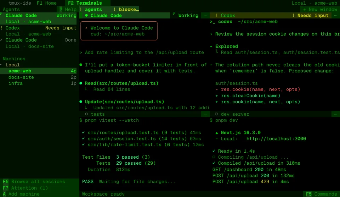Open the Help button in Agents panel

[x=68, y=9]
